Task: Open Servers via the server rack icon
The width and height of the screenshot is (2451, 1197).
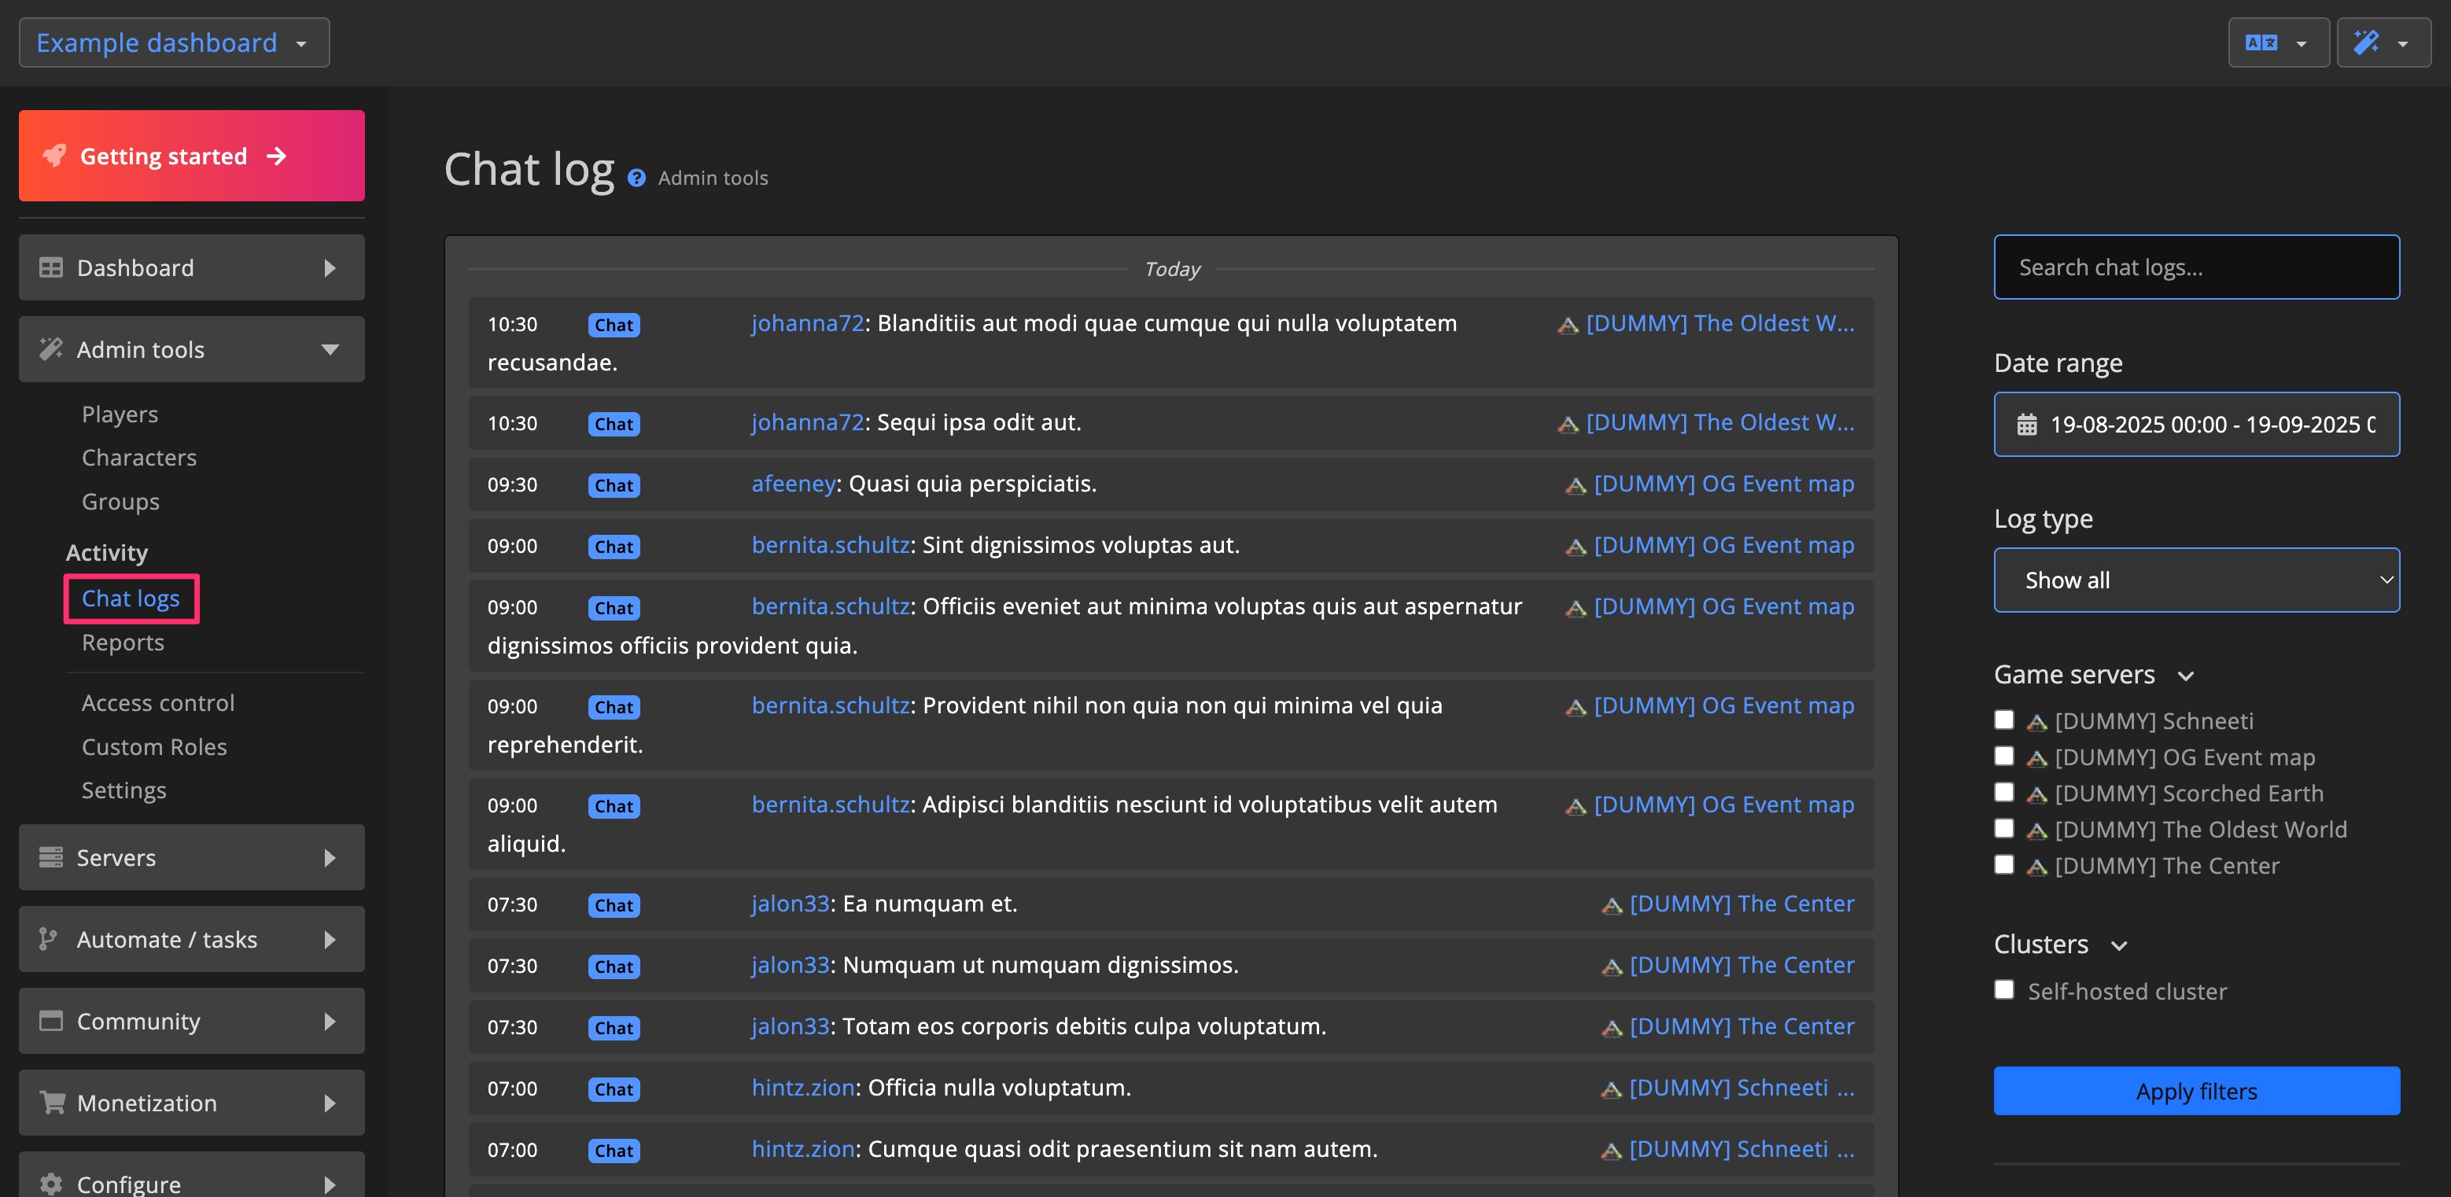Action: point(50,857)
